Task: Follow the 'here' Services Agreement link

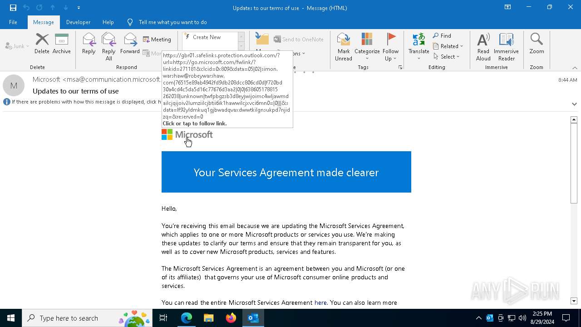Action: point(320,302)
